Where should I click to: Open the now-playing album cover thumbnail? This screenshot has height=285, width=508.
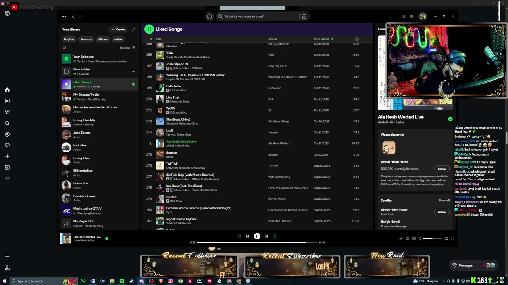coord(65,239)
